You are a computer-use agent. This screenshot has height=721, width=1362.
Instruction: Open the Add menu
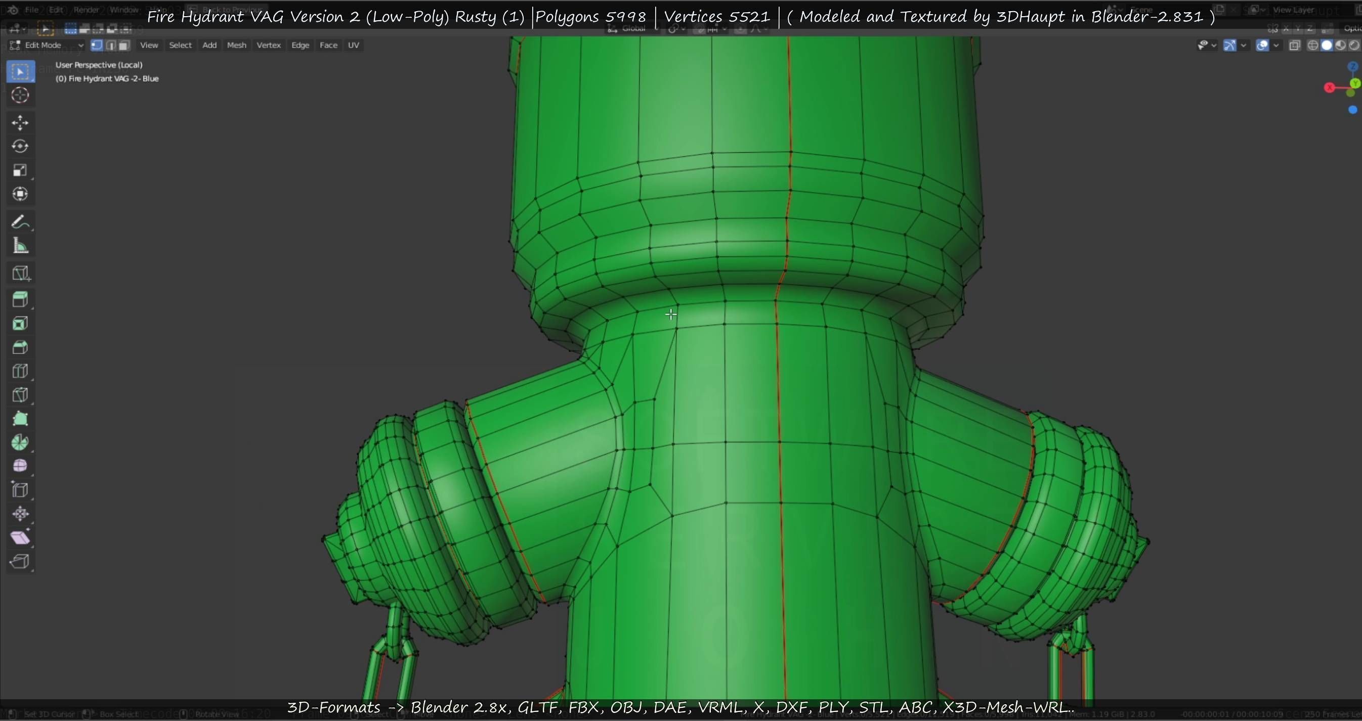point(209,46)
